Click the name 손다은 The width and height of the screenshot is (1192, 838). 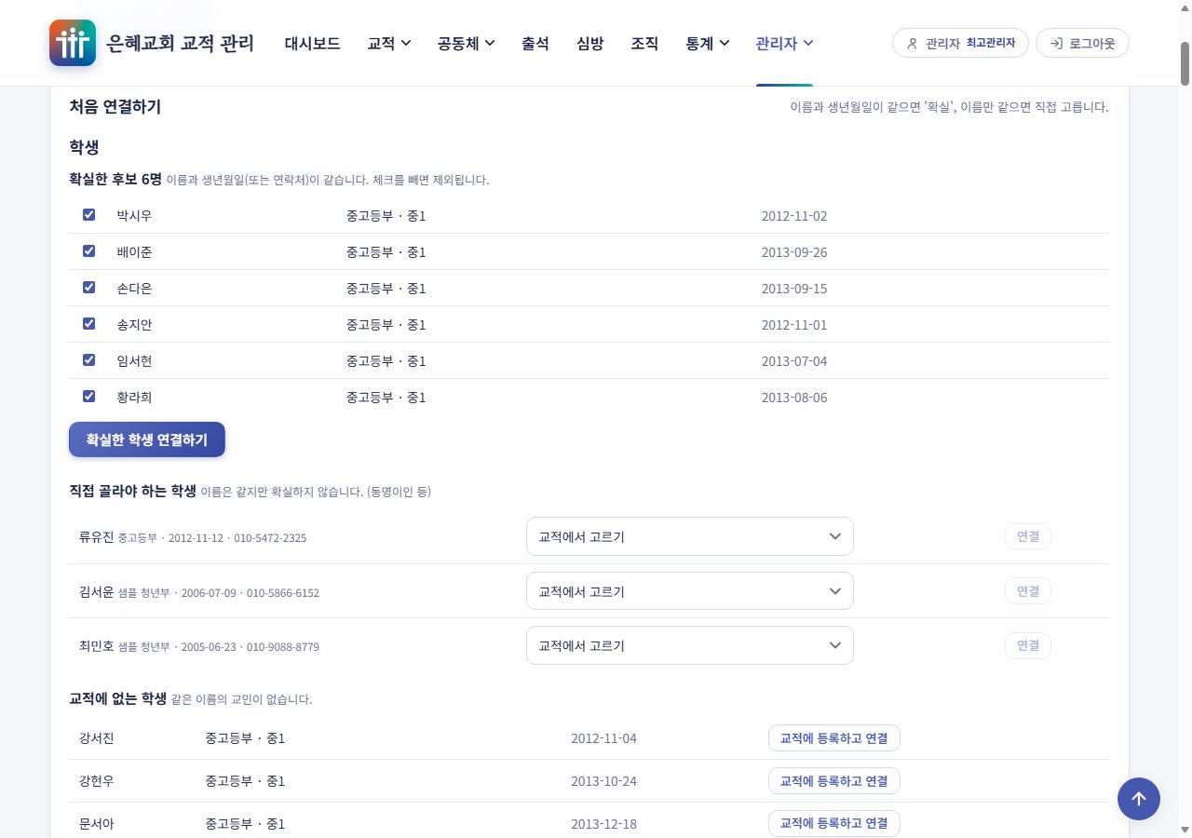134,289
